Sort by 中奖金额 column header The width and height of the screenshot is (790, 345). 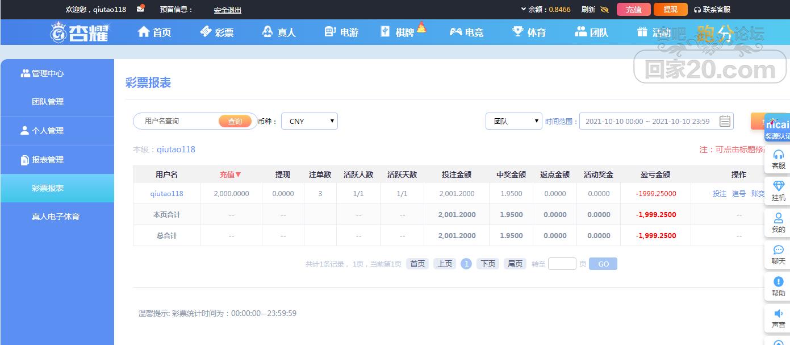pyautogui.click(x=511, y=174)
